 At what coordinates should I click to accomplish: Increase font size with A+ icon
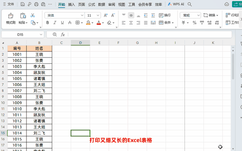(x=106, y=15)
